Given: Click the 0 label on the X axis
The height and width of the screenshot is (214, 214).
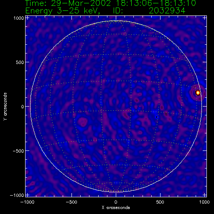Looking at the screenshot, I should 116,202.
